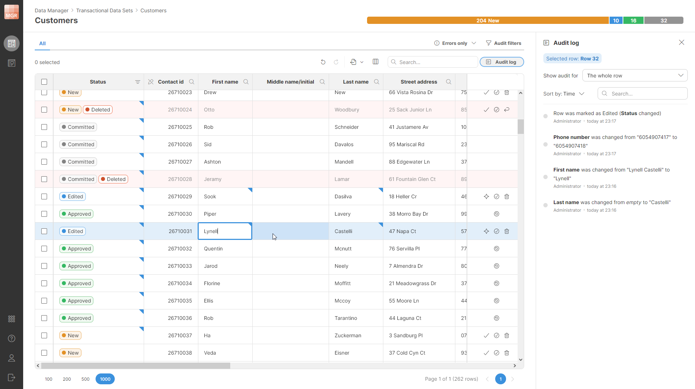
Task: Delete row 26710029 using its trash icon
Action: click(x=507, y=196)
